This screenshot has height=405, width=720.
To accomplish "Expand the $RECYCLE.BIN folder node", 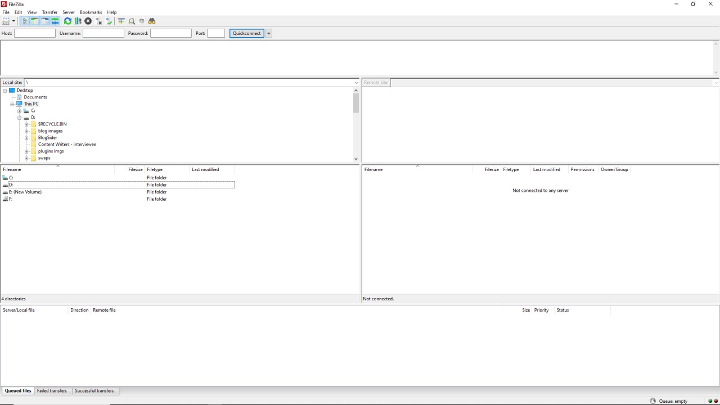I will click(26, 124).
